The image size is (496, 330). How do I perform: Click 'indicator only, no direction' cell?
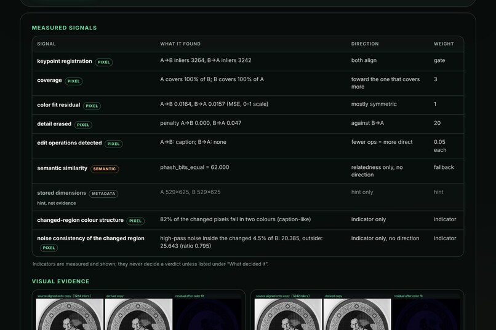tap(385, 238)
